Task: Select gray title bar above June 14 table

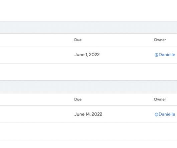Action: [x=88, y=87]
